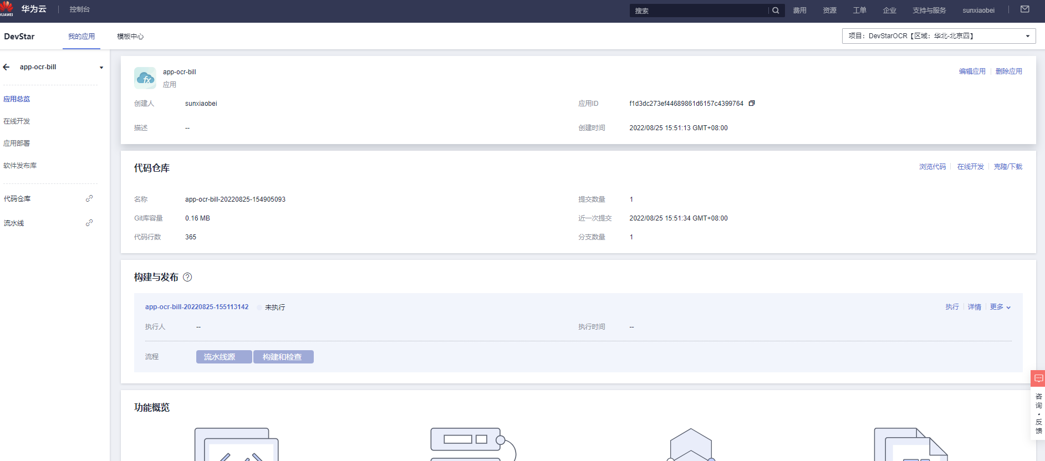Open 软件发布库 in sidebar
1045x461 pixels.
[x=20, y=166]
